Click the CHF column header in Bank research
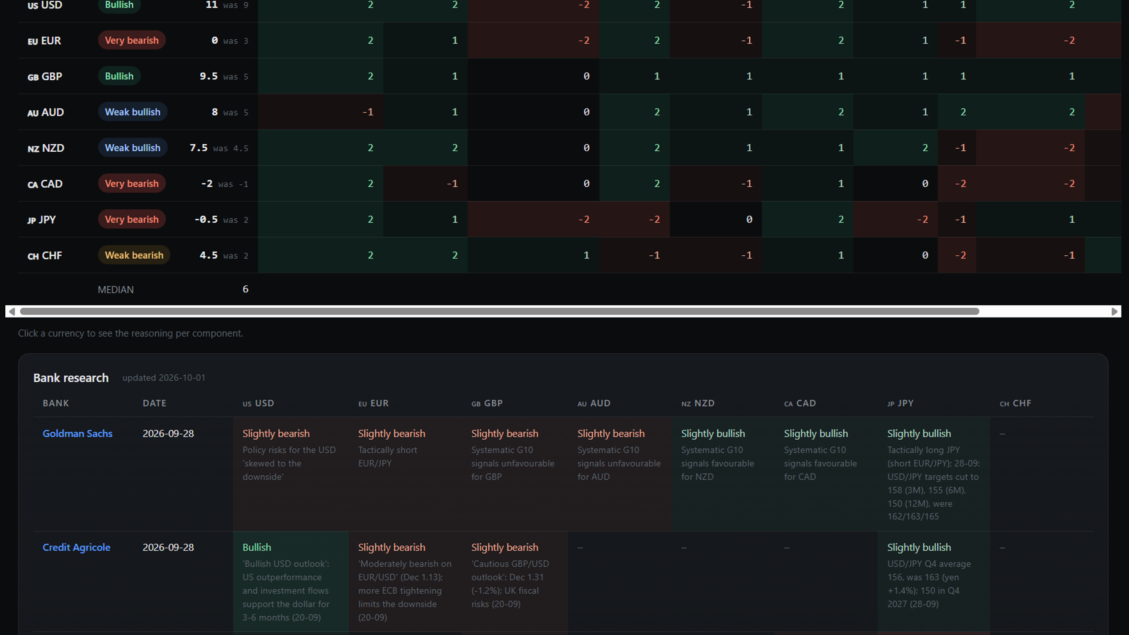Image resolution: width=1129 pixels, height=635 pixels. pyautogui.click(x=1015, y=403)
